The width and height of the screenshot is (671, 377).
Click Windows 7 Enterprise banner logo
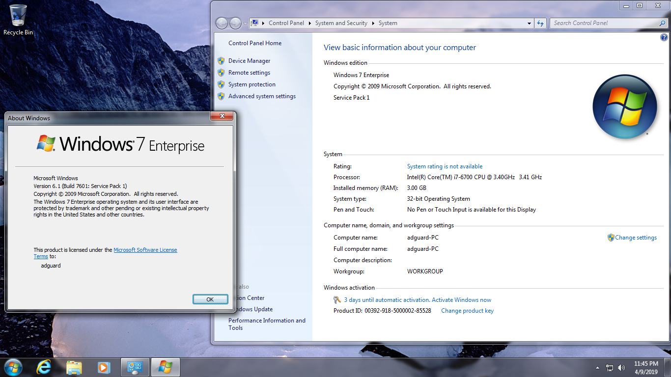(120, 144)
